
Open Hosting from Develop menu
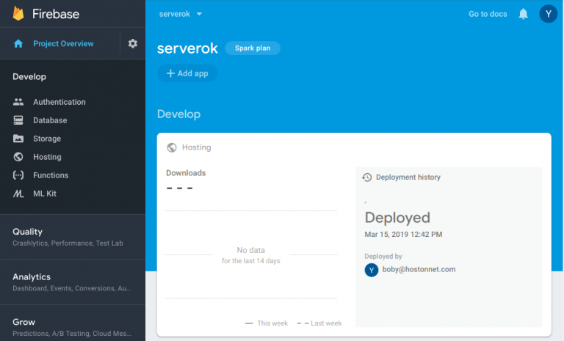(x=47, y=157)
